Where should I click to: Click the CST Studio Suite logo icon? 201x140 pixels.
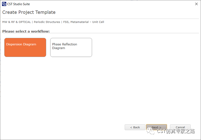pos(4,4)
